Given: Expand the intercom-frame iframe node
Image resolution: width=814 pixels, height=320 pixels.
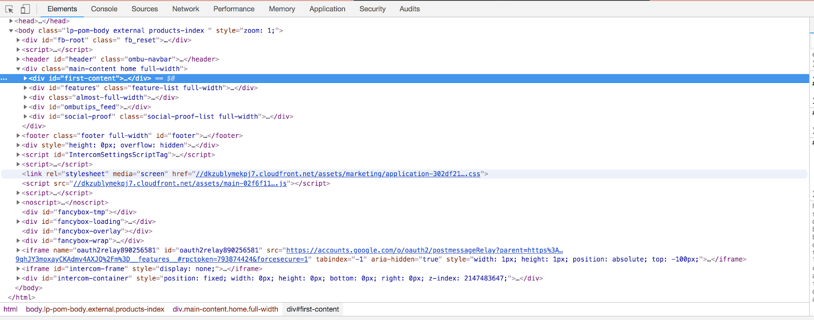Looking at the screenshot, I should coord(18,269).
